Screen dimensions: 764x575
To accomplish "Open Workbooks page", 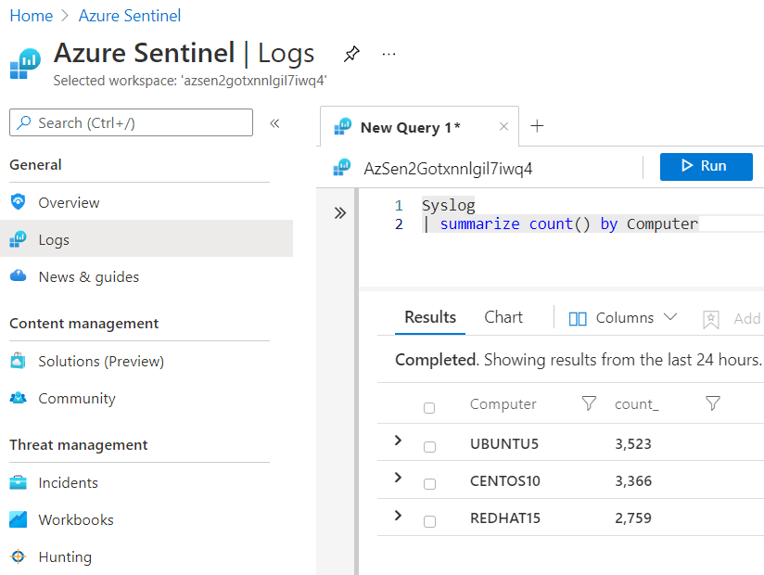I will tap(146, 520).
